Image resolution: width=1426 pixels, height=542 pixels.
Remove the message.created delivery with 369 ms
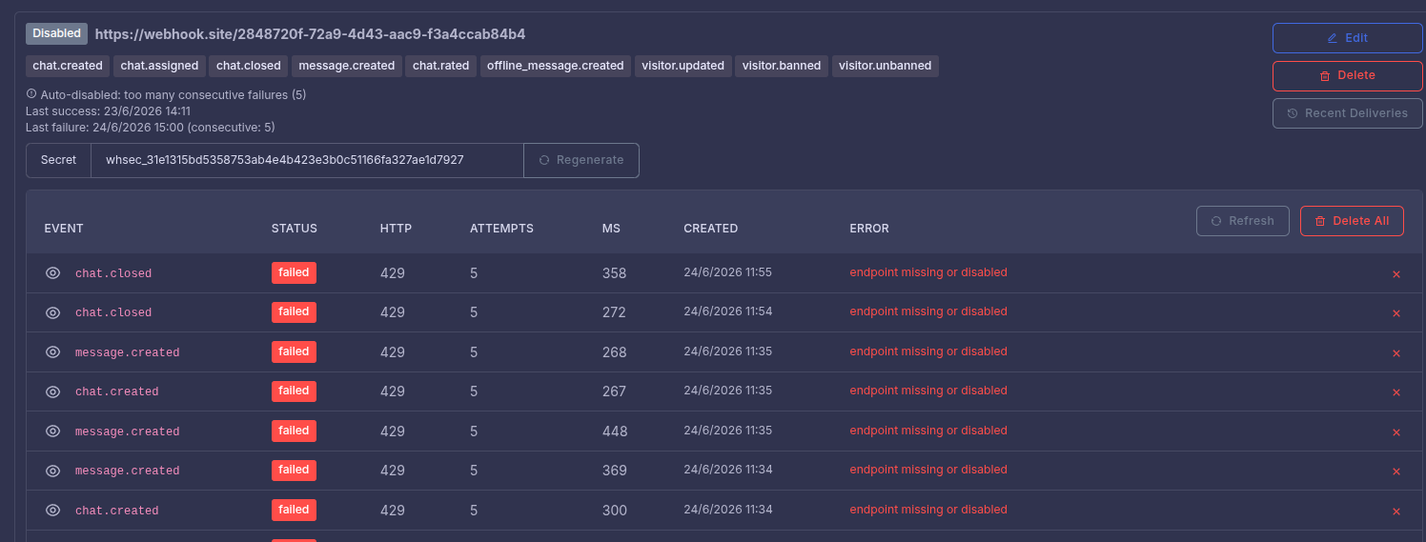coord(1396,472)
